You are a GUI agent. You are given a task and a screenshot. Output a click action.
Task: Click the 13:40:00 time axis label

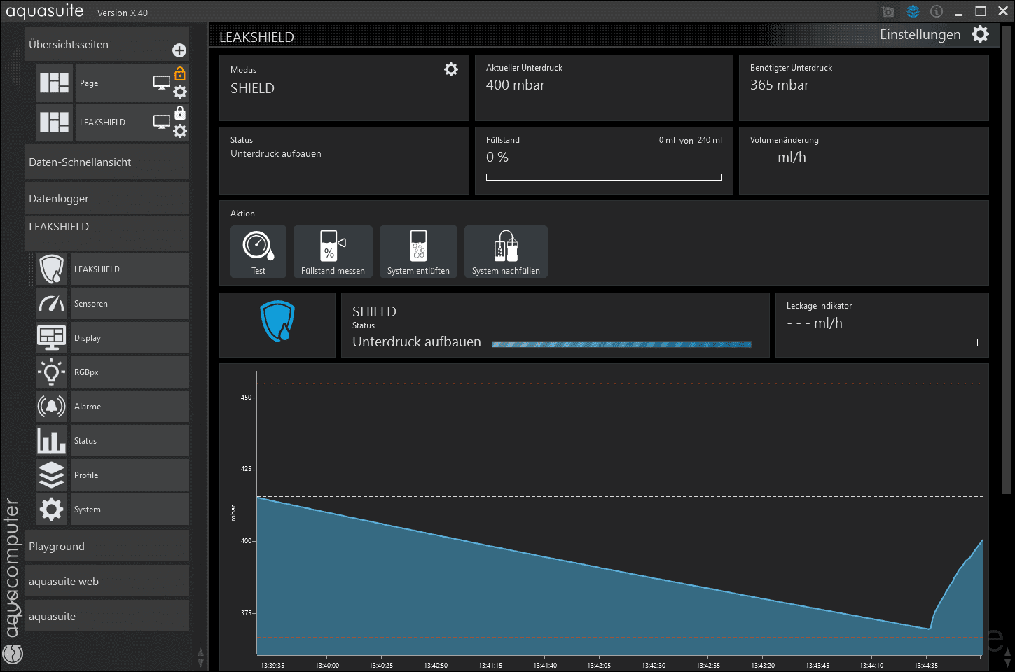point(327,666)
